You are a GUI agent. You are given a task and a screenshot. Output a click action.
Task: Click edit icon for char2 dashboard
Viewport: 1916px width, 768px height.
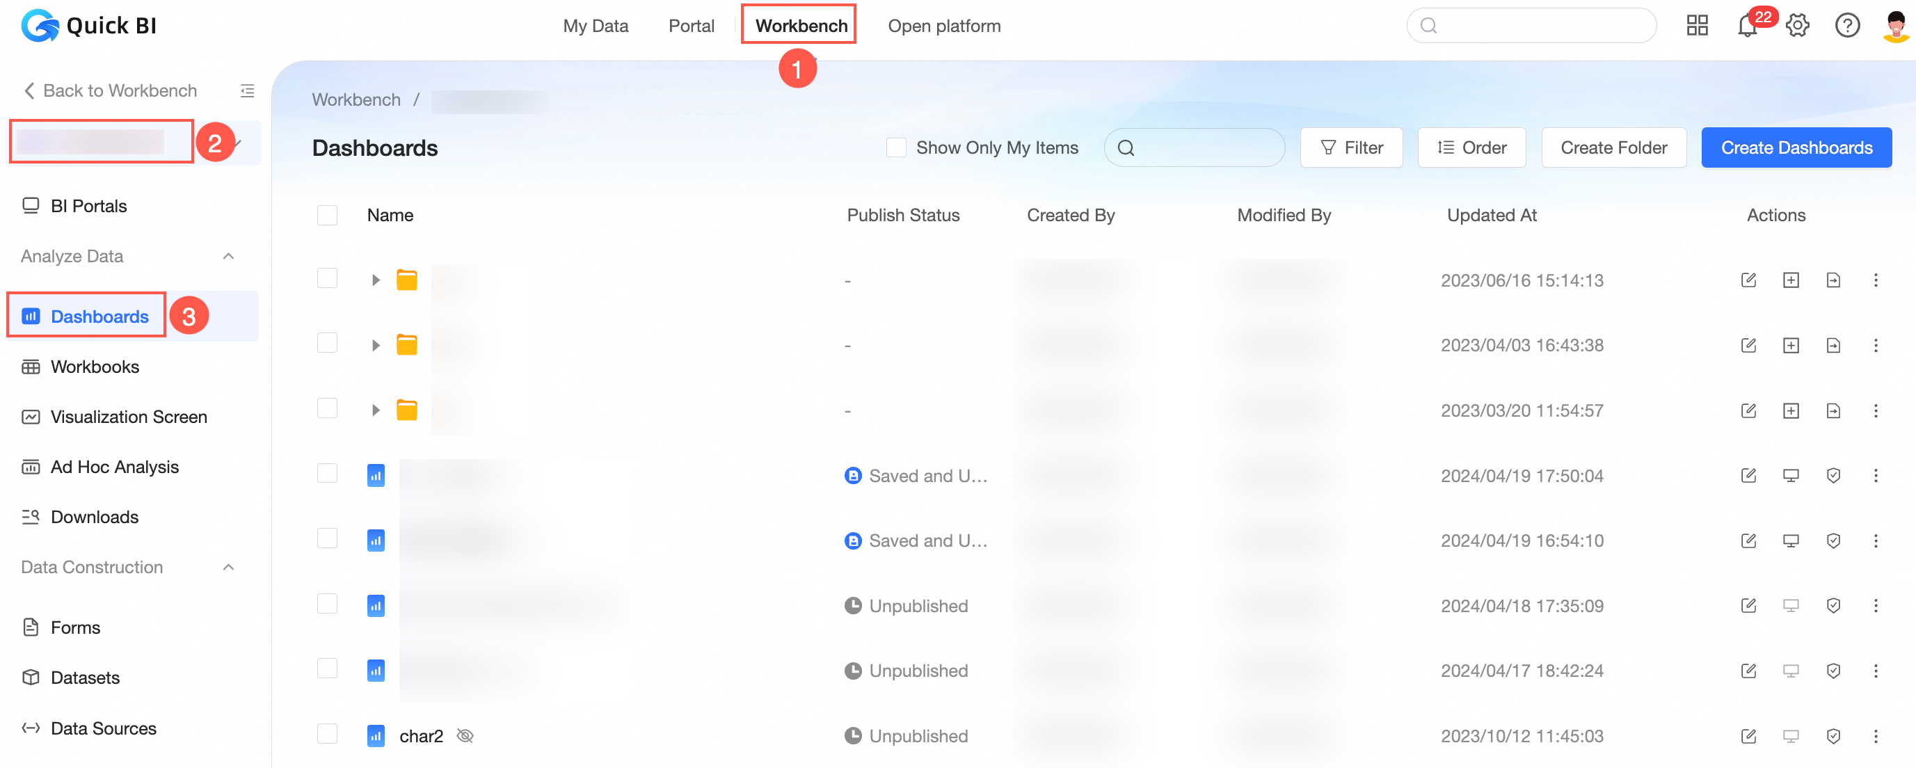click(1748, 736)
